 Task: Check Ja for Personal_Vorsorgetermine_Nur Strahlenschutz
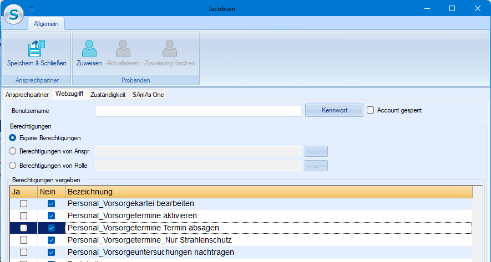click(23, 240)
